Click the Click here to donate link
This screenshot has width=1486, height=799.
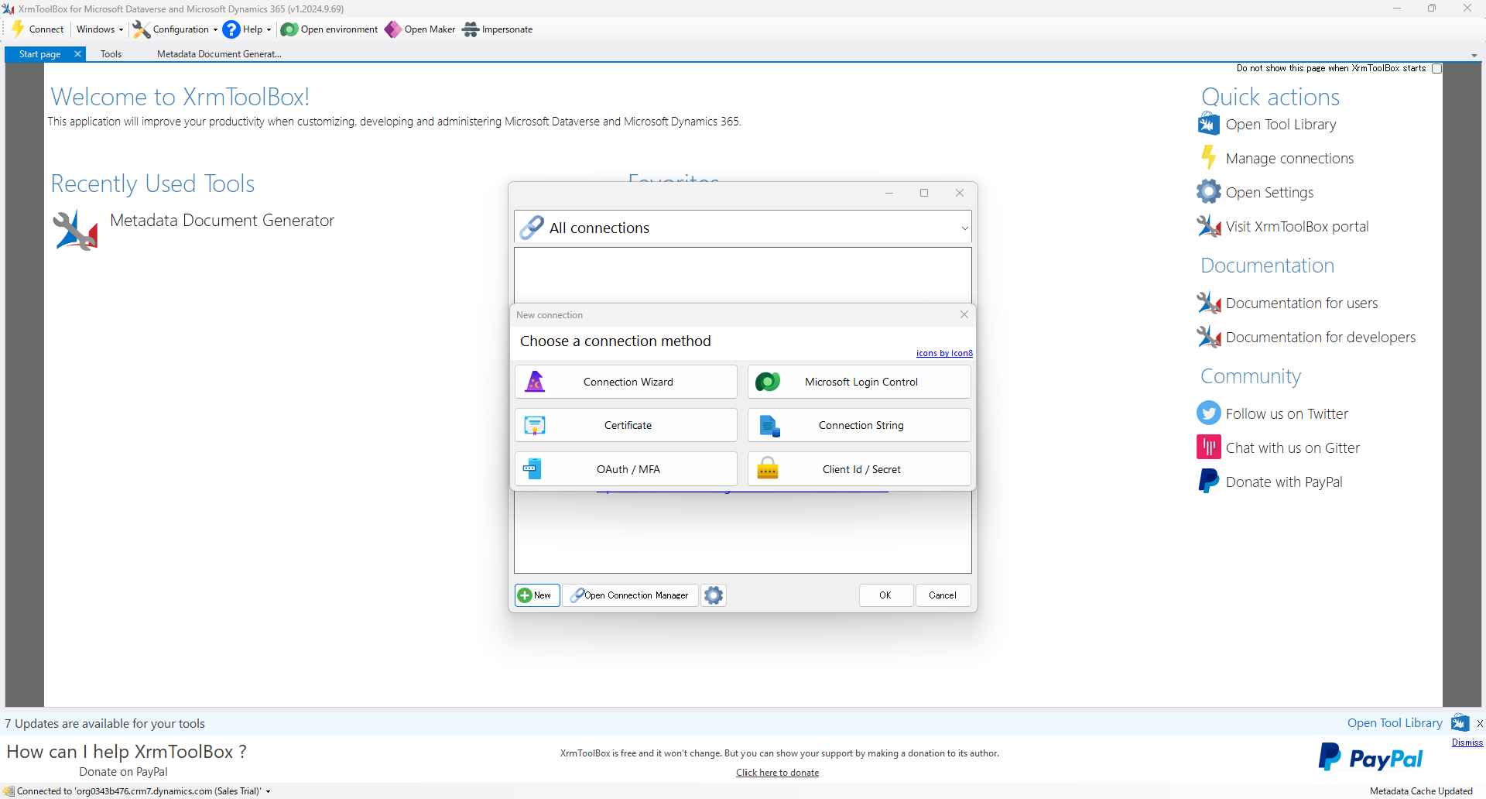[x=777, y=773]
